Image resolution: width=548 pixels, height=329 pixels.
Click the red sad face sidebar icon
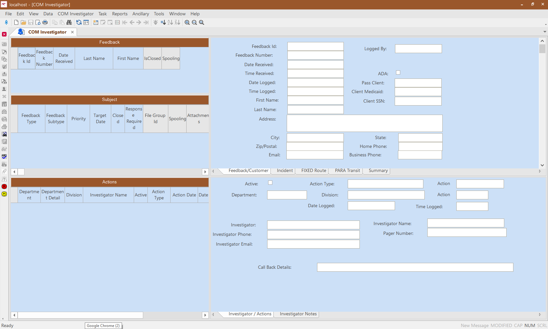[x=4, y=187]
